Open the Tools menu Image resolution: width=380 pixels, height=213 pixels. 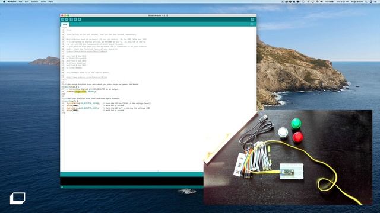(x=43, y=1)
